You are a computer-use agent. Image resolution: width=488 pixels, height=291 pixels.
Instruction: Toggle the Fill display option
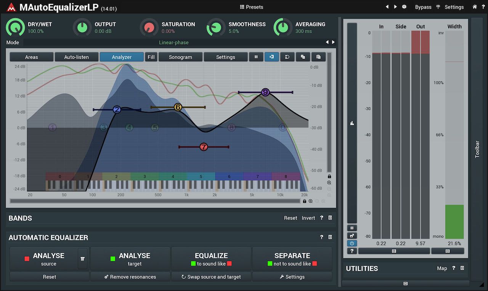coord(151,57)
